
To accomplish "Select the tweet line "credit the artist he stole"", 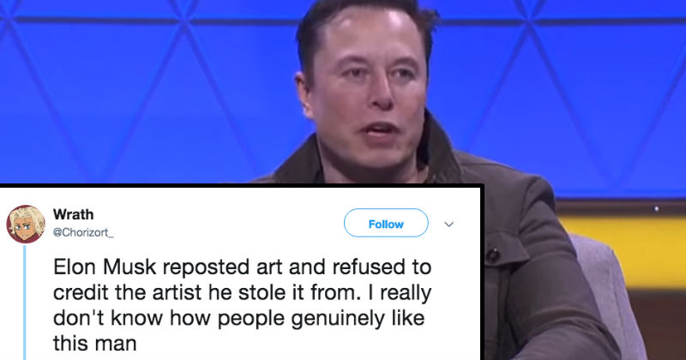I will click(243, 292).
